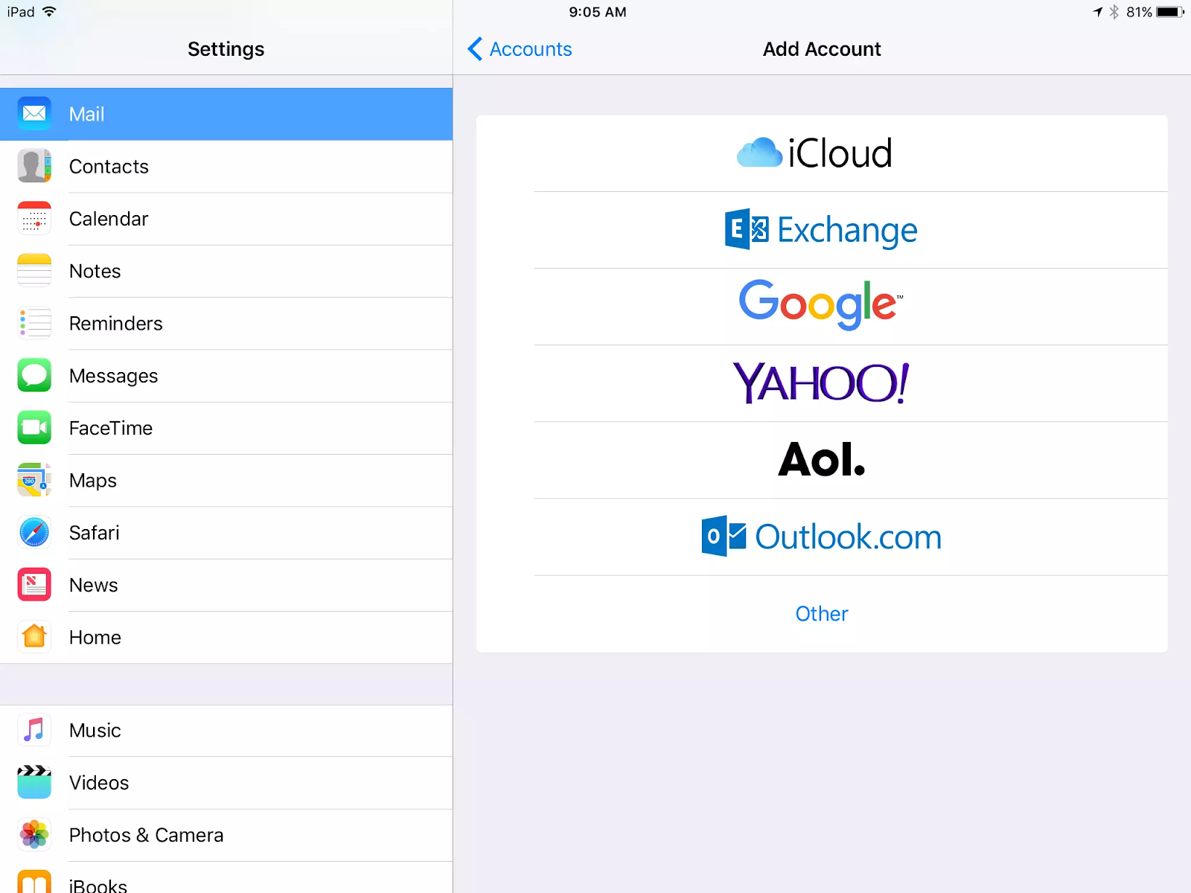Tap the Bluetooth status icon

(x=1114, y=12)
